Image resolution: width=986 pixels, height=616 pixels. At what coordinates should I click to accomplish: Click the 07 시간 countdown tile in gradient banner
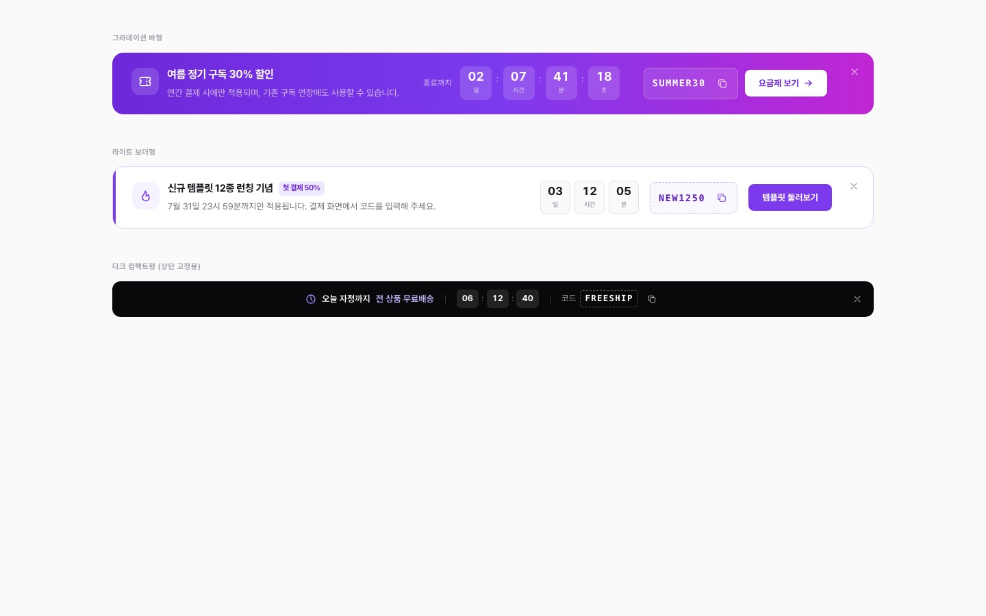(x=519, y=83)
